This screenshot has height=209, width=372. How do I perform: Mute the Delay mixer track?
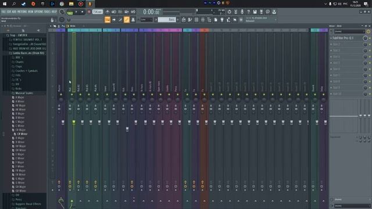point(324,95)
